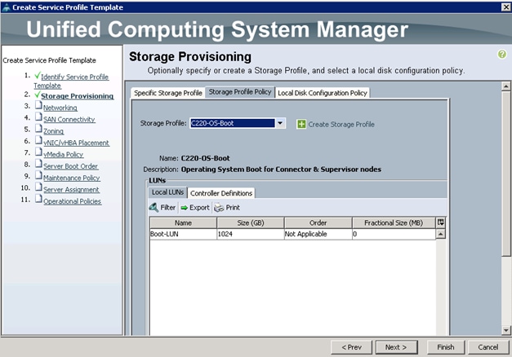Open the Storage Profile dropdown arrow
The height and width of the screenshot is (357, 512).
pyautogui.click(x=280, y=123)
